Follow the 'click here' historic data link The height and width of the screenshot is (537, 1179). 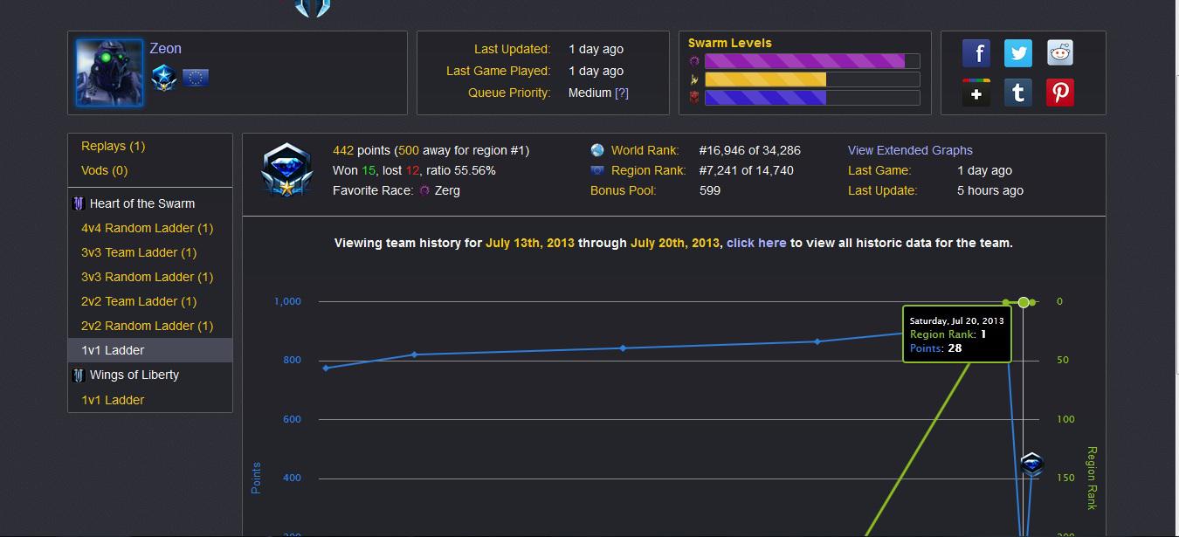[x=756, y=243]
